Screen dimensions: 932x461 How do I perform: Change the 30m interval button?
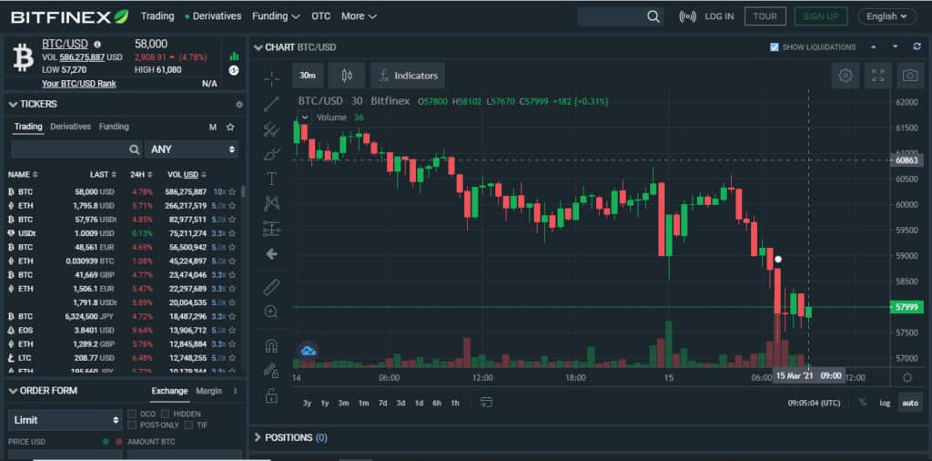tap(308, 76)
